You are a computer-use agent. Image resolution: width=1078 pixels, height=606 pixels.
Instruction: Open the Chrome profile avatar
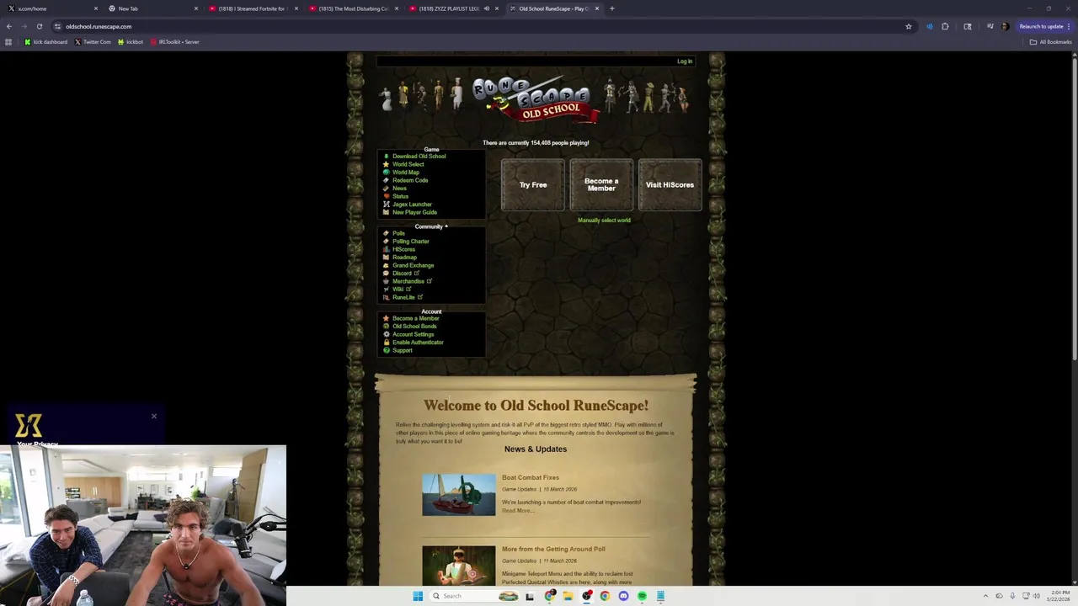1005,26
